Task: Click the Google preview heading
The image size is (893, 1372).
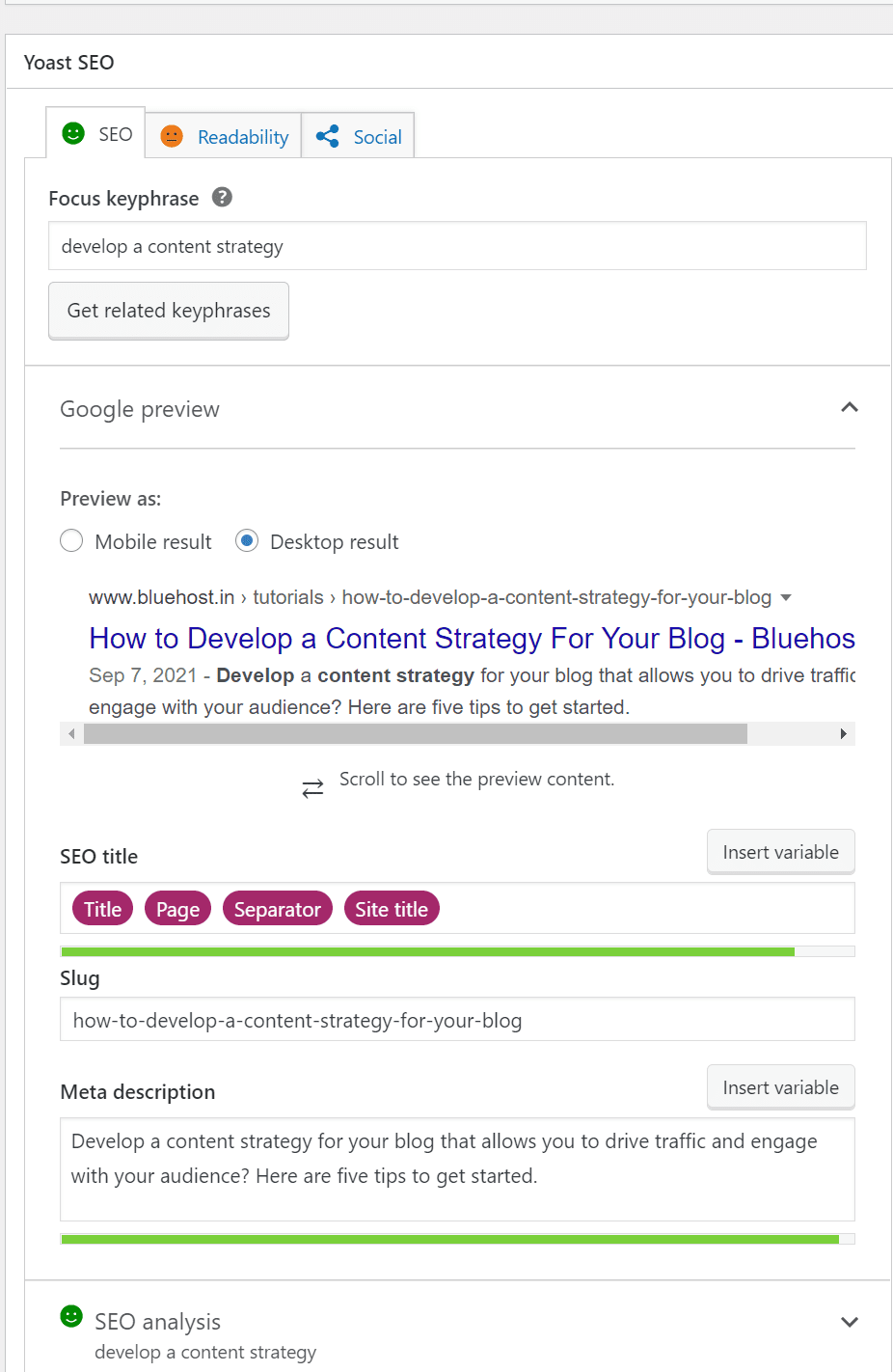Action: (140, 409)
